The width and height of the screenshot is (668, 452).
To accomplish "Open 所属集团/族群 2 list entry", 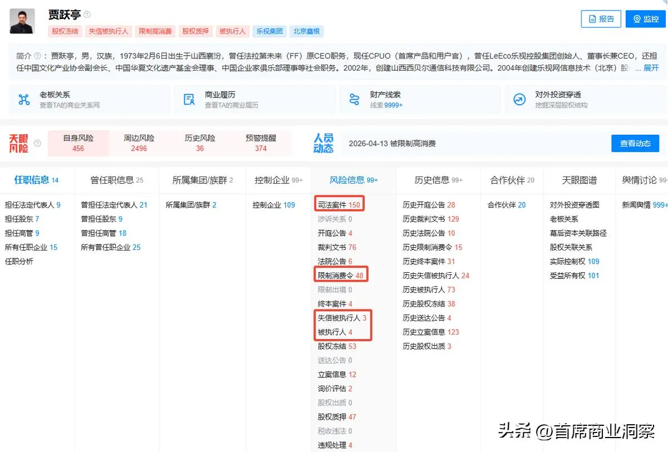I will coord(191,205).
